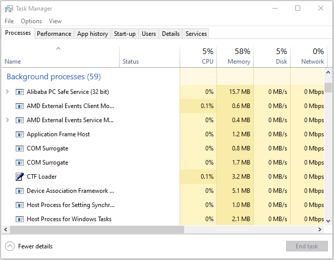Click the Fewer details label

click(35, 246)
